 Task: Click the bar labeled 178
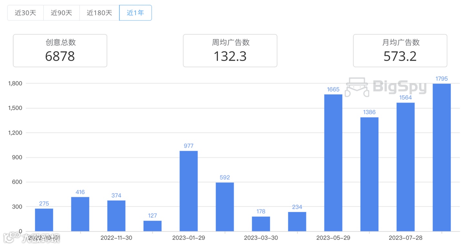click(261, 224)
